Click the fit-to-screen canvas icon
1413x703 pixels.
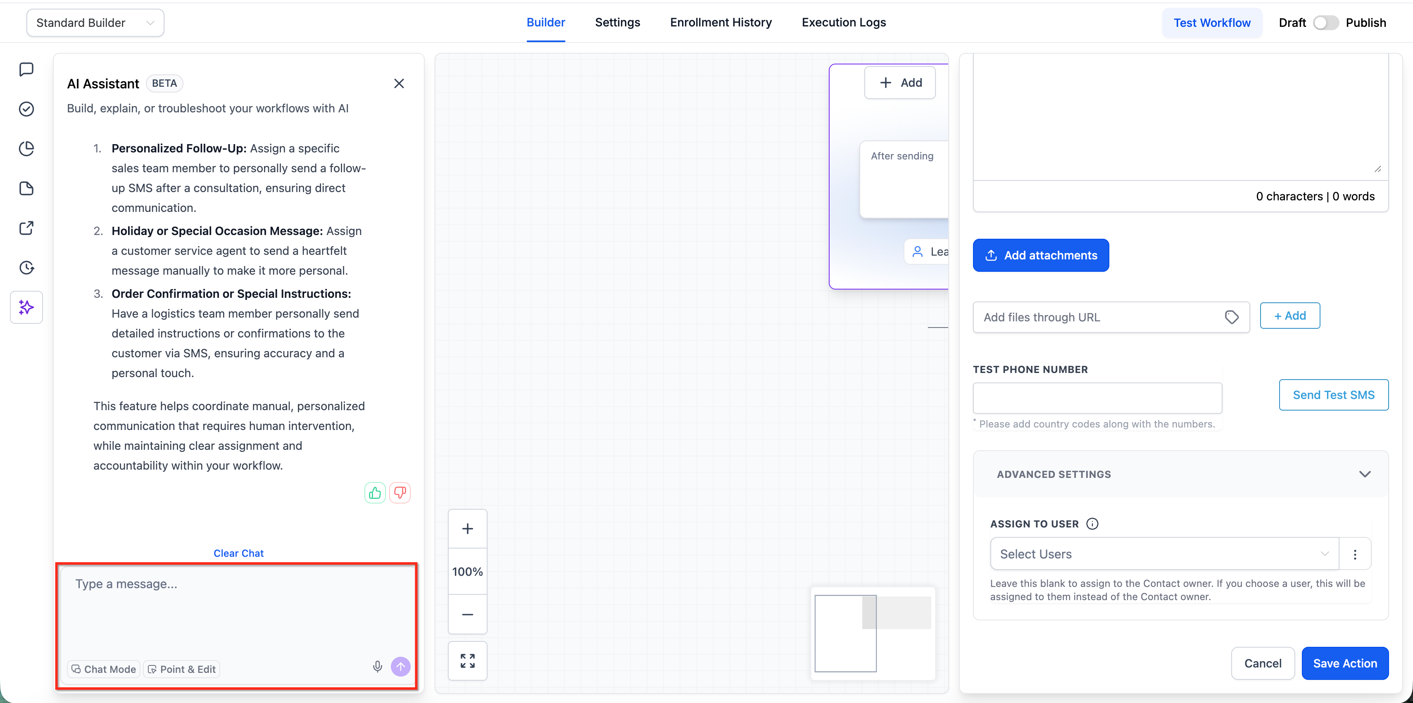click(x=467, y=660)
